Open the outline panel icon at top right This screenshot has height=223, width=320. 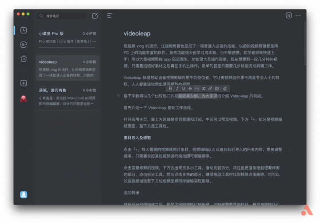tap(288, 15)
